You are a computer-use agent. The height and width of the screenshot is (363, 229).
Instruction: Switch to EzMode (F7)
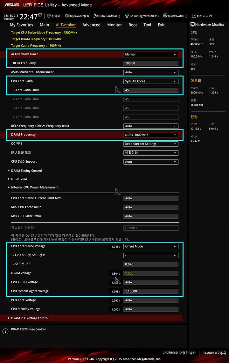(x=215, y=353)
